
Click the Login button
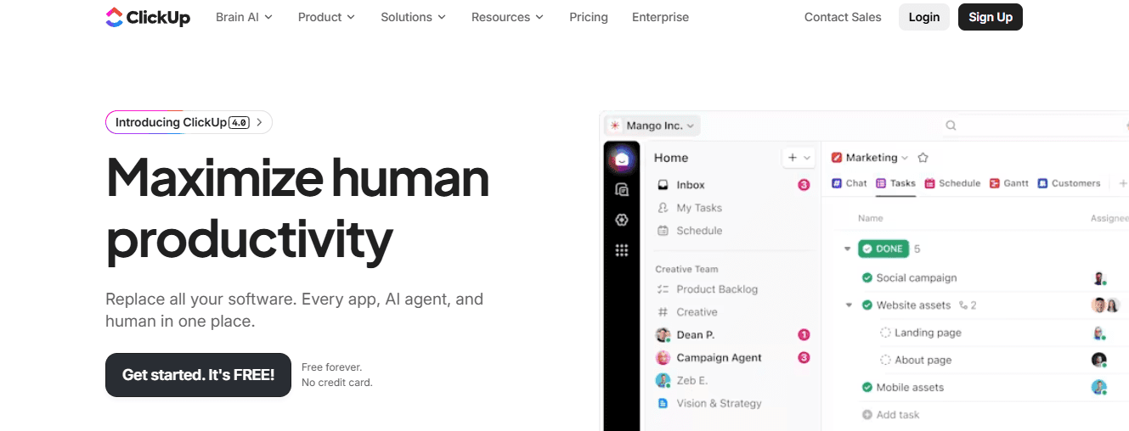[924, 17]
